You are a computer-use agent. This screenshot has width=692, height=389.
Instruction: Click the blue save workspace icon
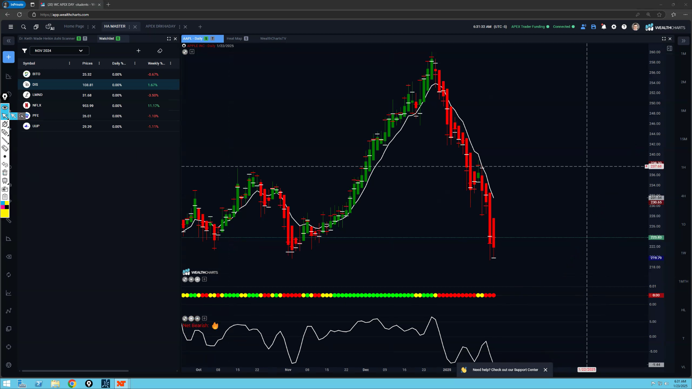coord(594,27)
